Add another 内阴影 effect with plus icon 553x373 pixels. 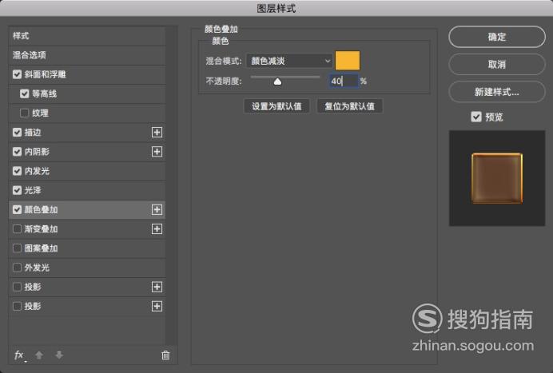[157, 152]
